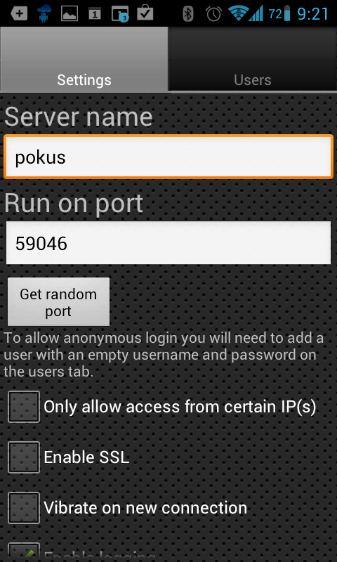Focus the Server name field containing pokus
The height and width of the screenshot is (562, 337).
168,157
